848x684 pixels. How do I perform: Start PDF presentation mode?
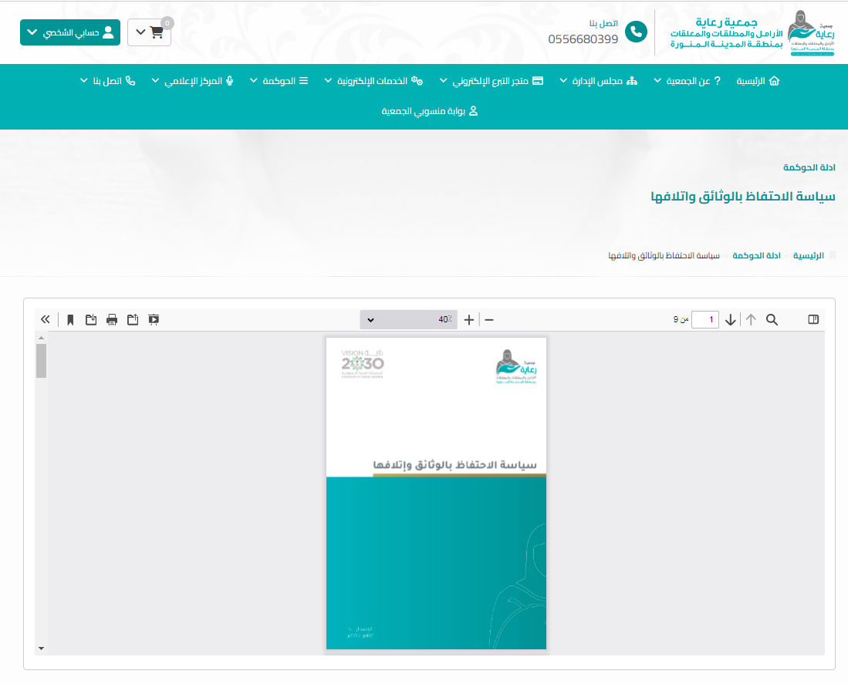(x=154, y=319)
